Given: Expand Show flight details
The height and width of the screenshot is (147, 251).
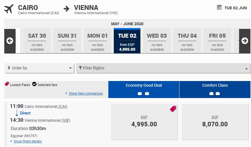Looking at the screenshot, I should point(27,141).
